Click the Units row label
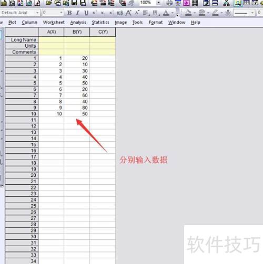The width and height of the screenshot is (263, 264). click(x=22, y=46)
